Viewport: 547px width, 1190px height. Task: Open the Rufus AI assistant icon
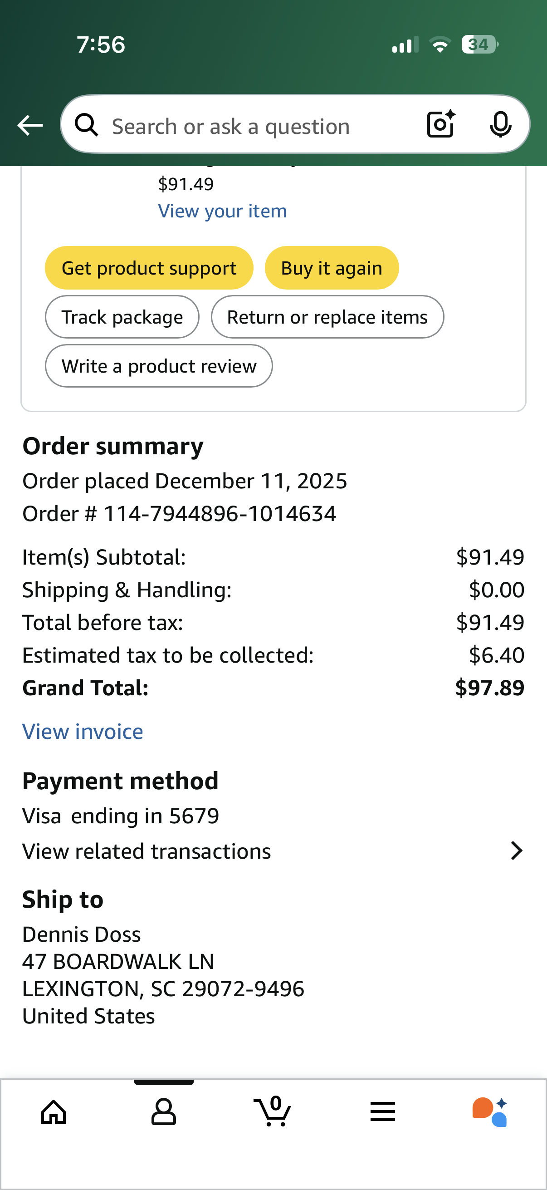click(x=490, y=1112)
